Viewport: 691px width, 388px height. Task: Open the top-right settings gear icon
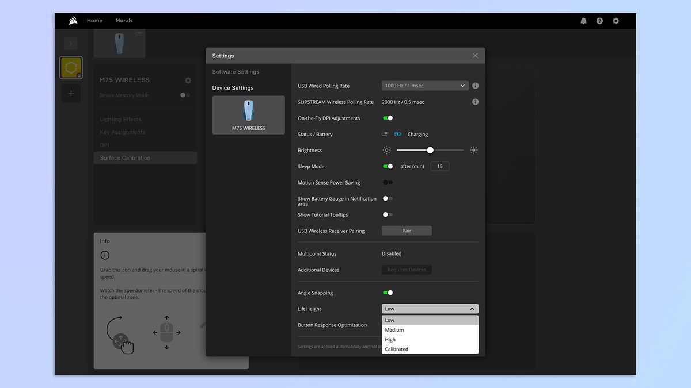pos(616,21)
